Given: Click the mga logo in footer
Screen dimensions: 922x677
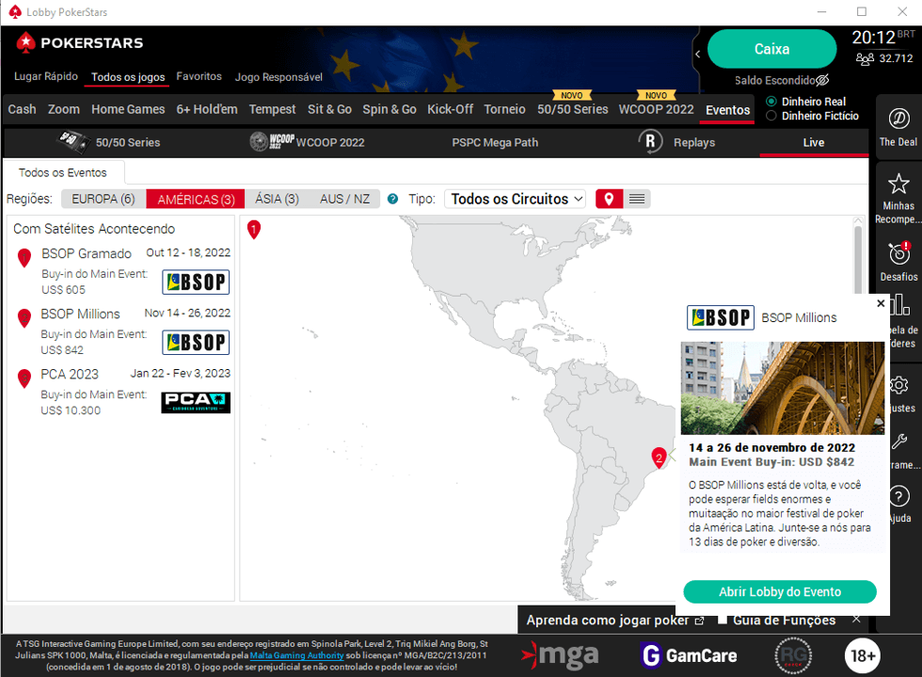Looking at the screenshot, I should click(560, 655).
